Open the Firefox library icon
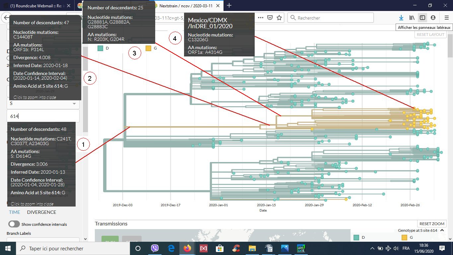The width and height of the screenshot is (453, 255). tap(412, 18)
